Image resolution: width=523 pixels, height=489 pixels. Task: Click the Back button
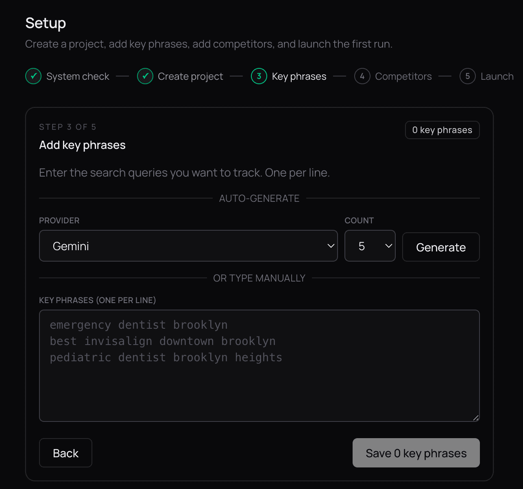click(65, 453)
